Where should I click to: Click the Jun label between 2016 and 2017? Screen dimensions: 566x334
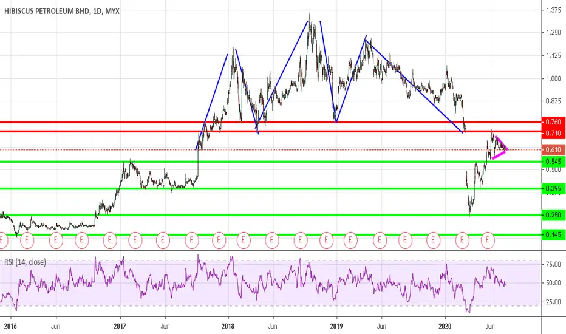[55, 327]
